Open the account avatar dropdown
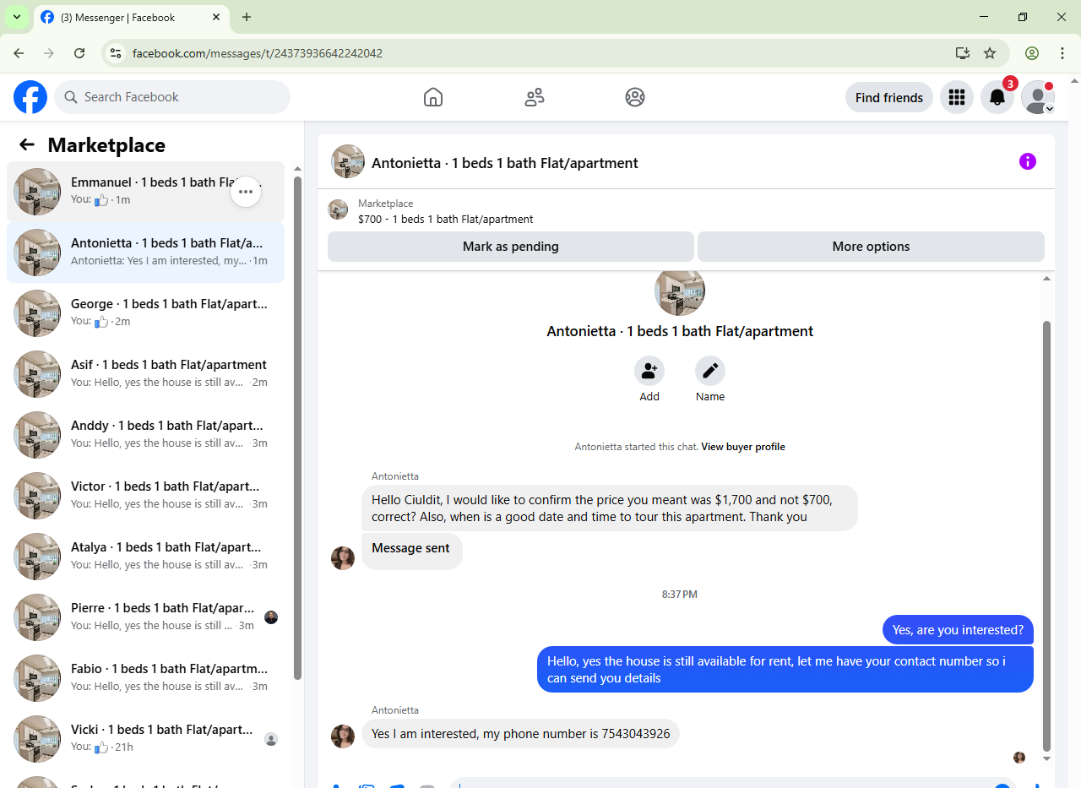The height and width of the screenshot is (788, 1081). click(x=1038, y=97)
